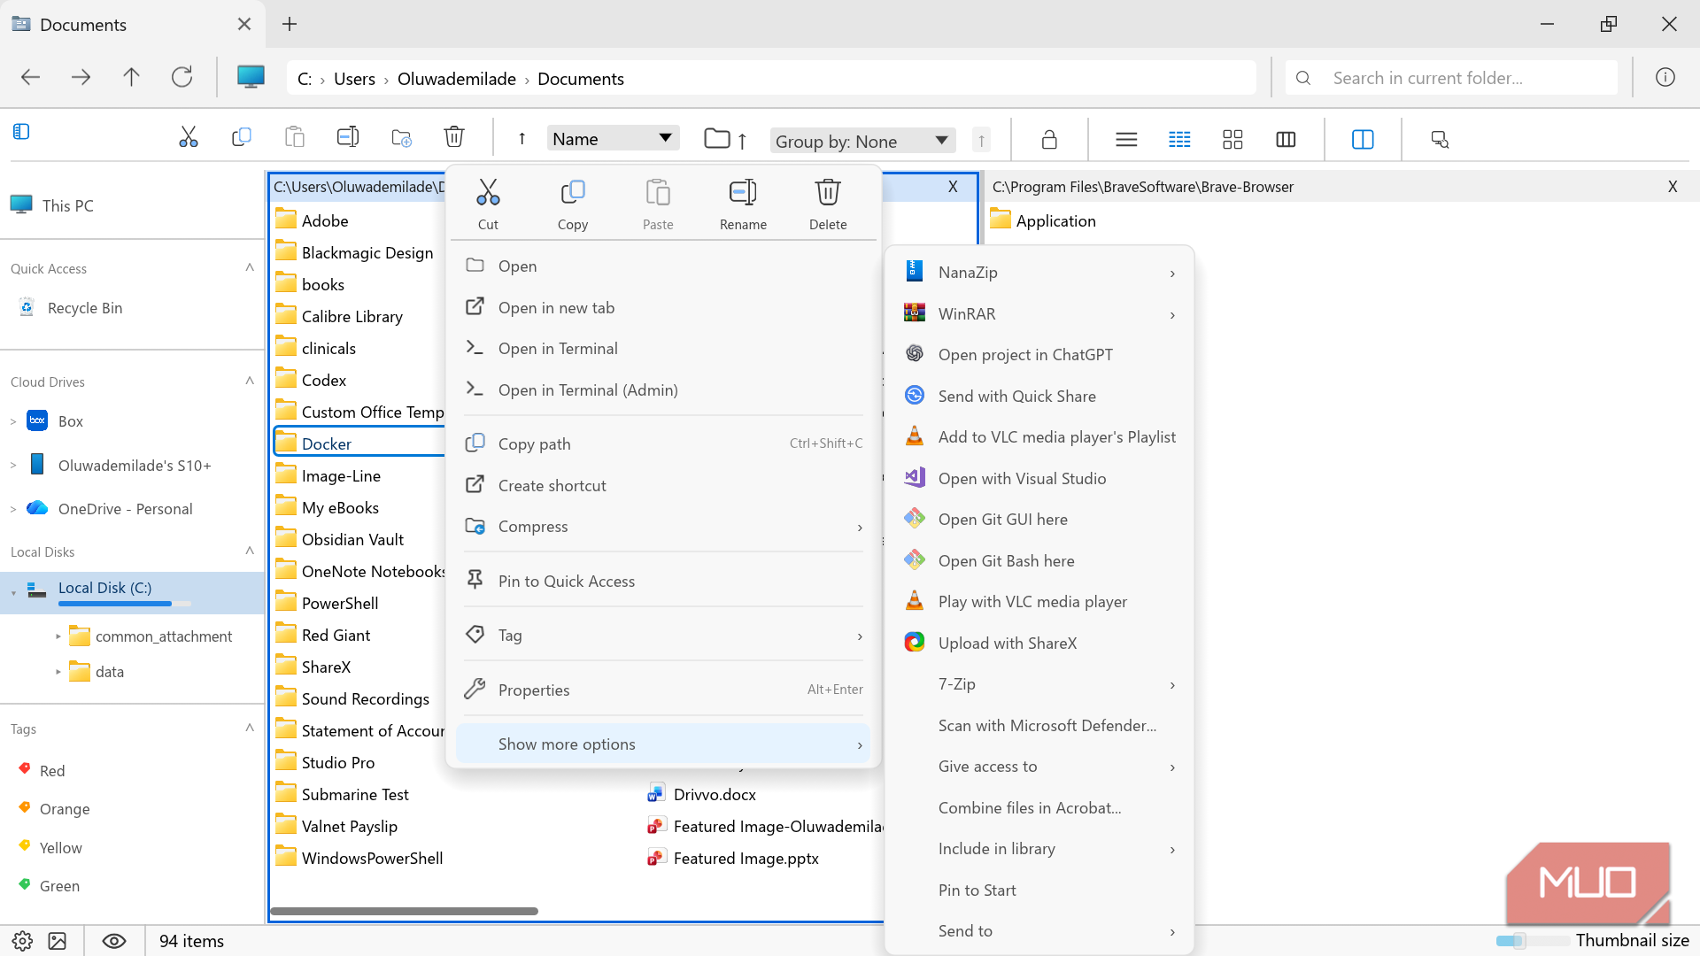The width and height of the screenshot is (1700, 956).
Task: Switch to grid icons view
Action: (x=1232, y=139)
